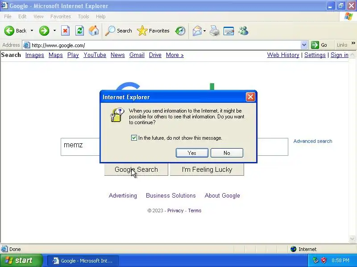This screenshot has width=357, height=267.
Task: Click the green Forward arrow icon
Action: coord(44,31)
